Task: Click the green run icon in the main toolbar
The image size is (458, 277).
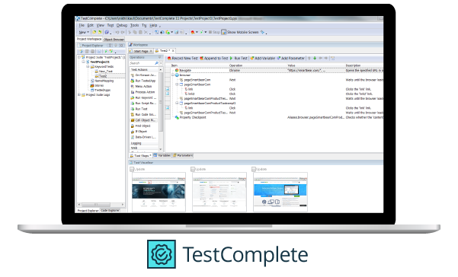Action: pos(201,32)
